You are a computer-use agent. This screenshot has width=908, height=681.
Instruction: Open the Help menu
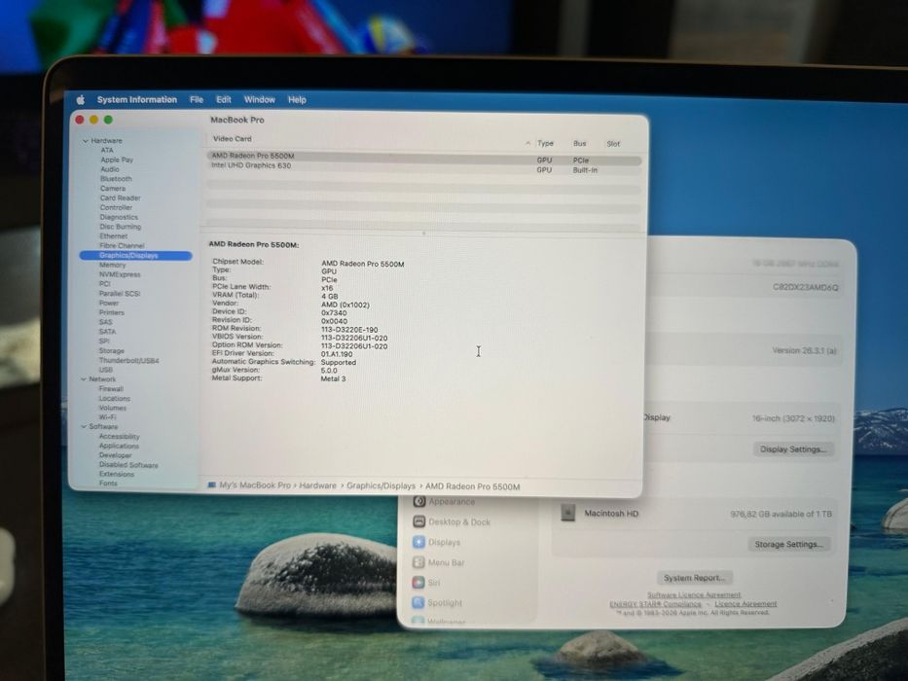tap(297, 99)
